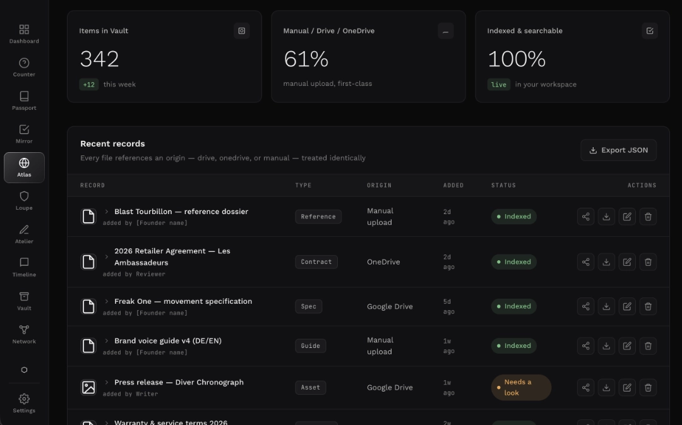The height and width of the screenshot is (425, 682).
Task: Edit the Freak One specification record
Action: (627, 306)
